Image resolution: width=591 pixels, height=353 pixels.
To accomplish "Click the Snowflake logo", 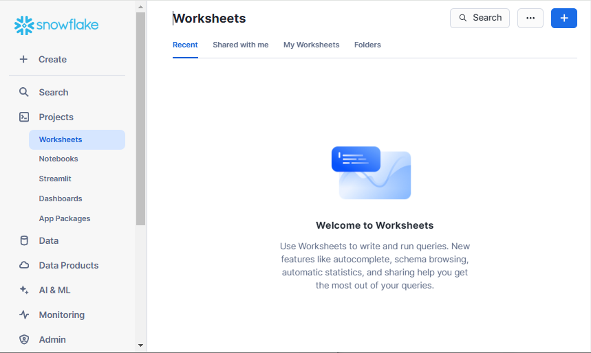I will (56, 25).
